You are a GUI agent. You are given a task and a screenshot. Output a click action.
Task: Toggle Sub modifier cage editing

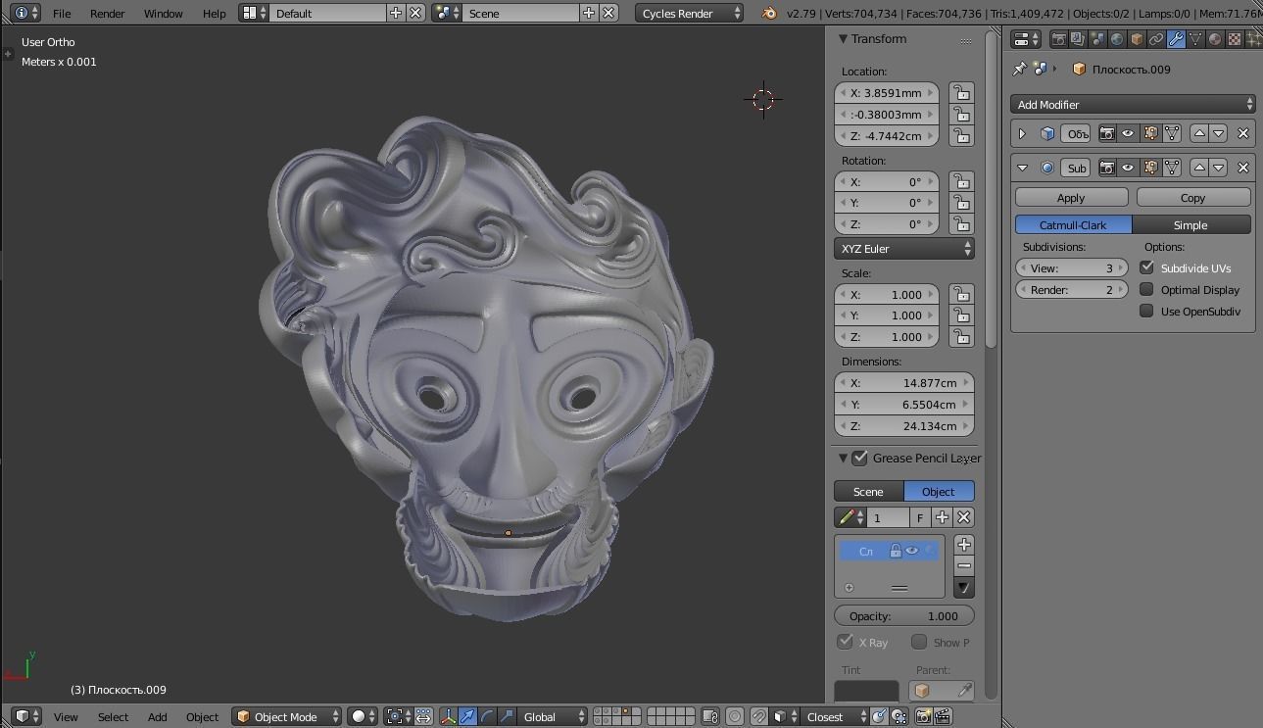(x=1172, y=168)
